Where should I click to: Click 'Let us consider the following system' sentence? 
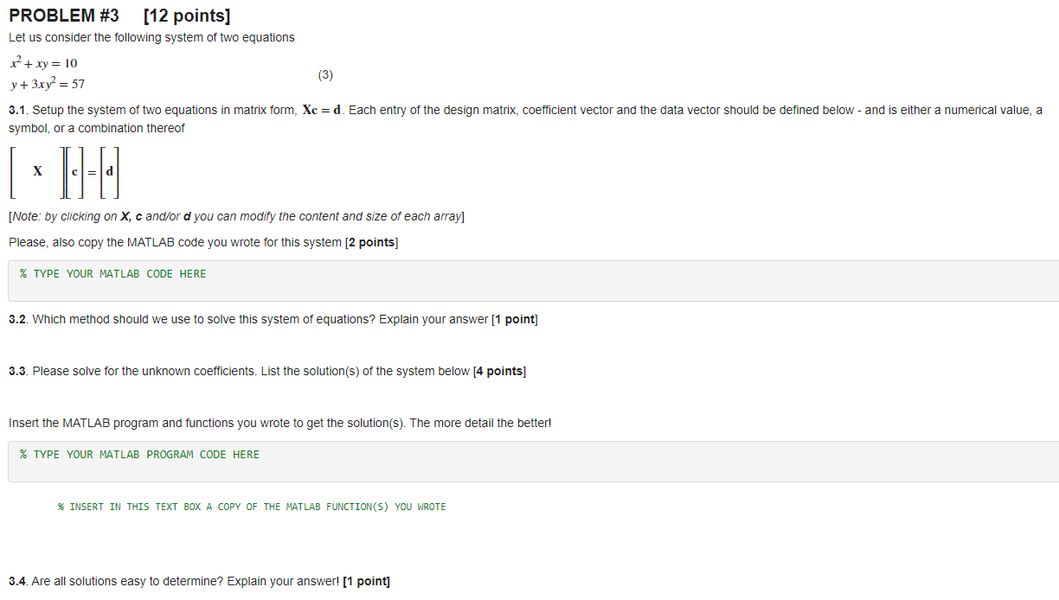(151, 37)
